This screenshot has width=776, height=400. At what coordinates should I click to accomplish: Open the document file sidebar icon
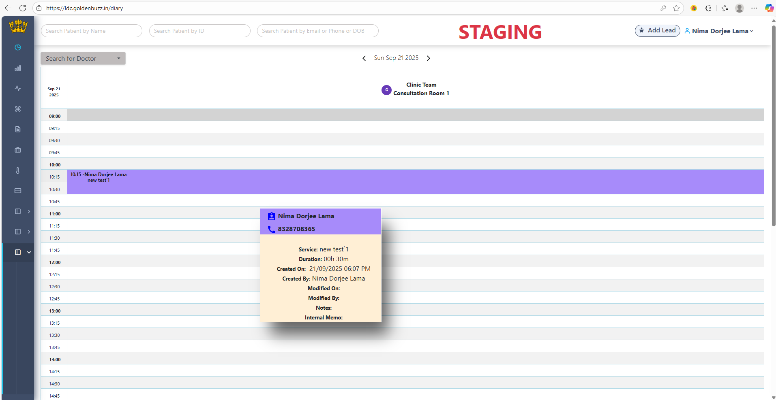tap(18, 129)
